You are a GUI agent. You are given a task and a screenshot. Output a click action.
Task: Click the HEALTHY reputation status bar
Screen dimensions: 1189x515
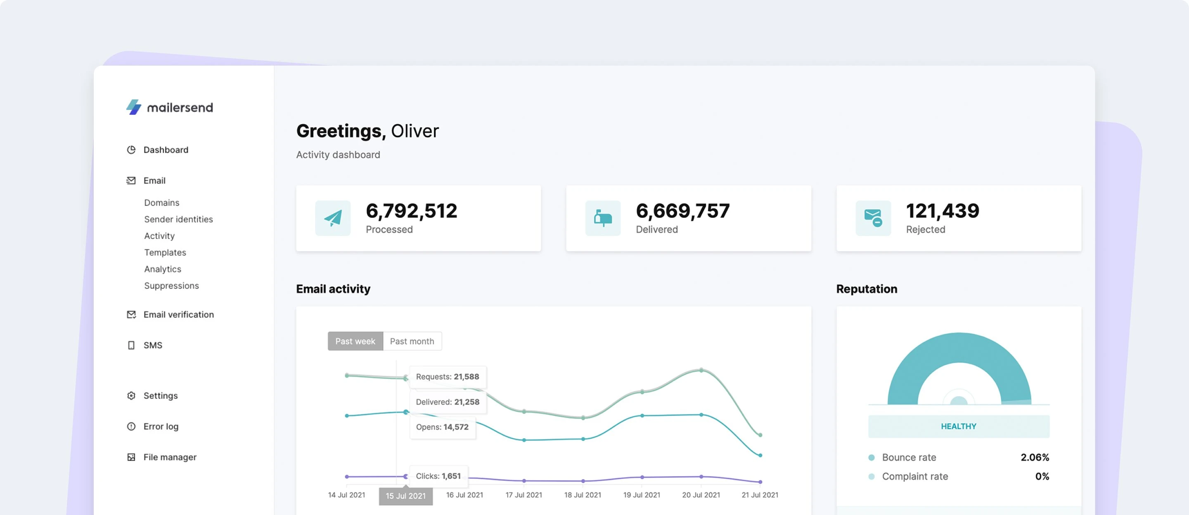coord(959,426)
